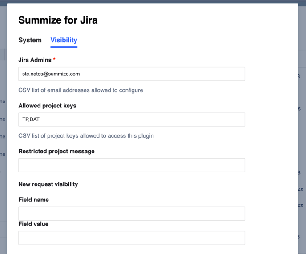
Task: Select the Visibility tab
Action: point(64,40)
